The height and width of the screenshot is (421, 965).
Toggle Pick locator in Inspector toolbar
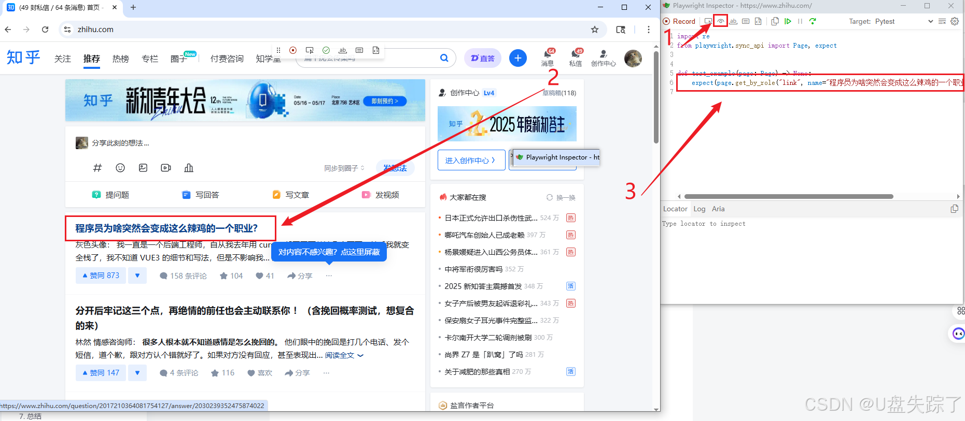(708, 21)
